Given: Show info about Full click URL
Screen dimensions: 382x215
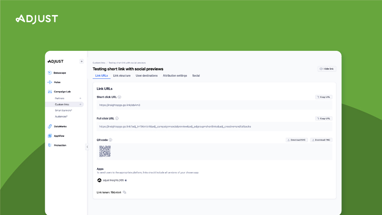Looking at the screenshot, I should pos(117,119).
